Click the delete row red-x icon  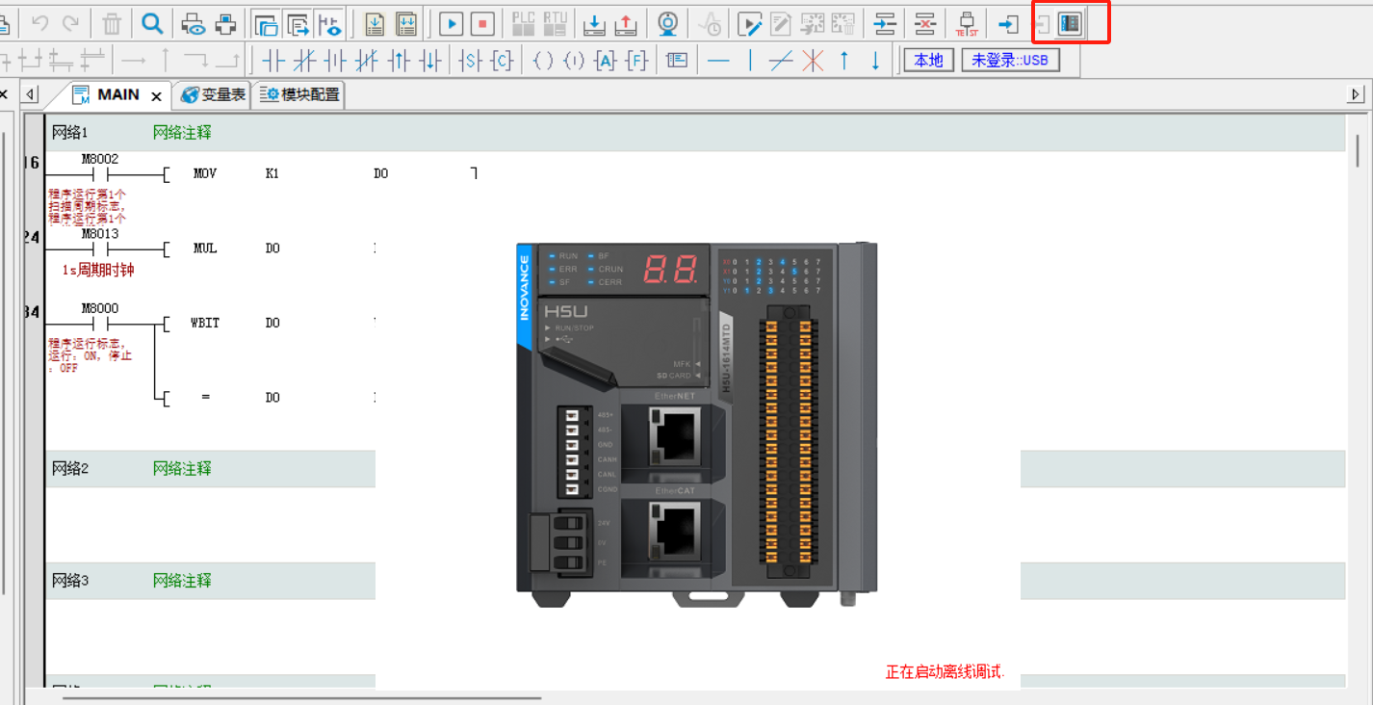[x=925, y=23]
